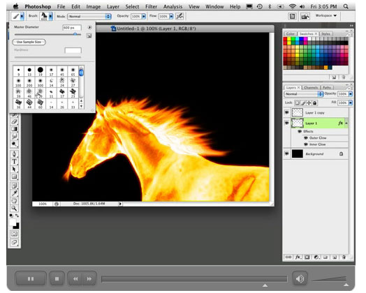Open the layer blend mode dropdown

coord(303,94)
